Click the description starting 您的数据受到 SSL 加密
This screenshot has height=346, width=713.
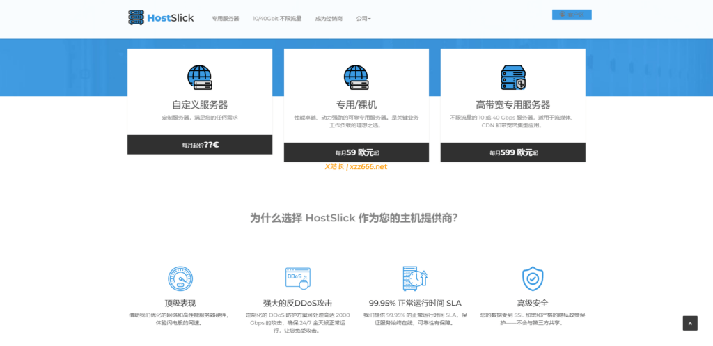tap(533, 319)
